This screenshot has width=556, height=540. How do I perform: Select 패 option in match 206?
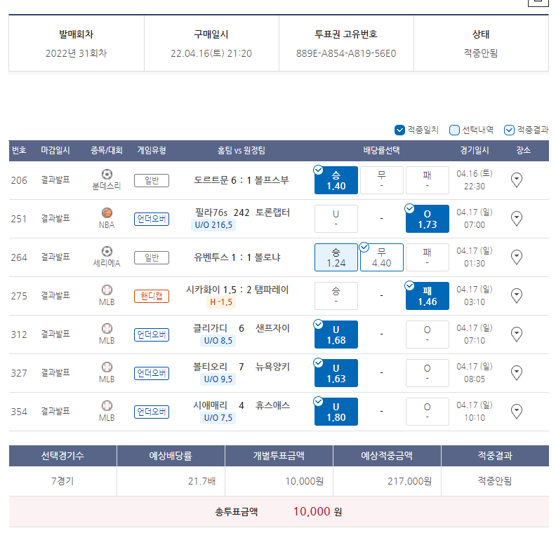pos(428,180)
